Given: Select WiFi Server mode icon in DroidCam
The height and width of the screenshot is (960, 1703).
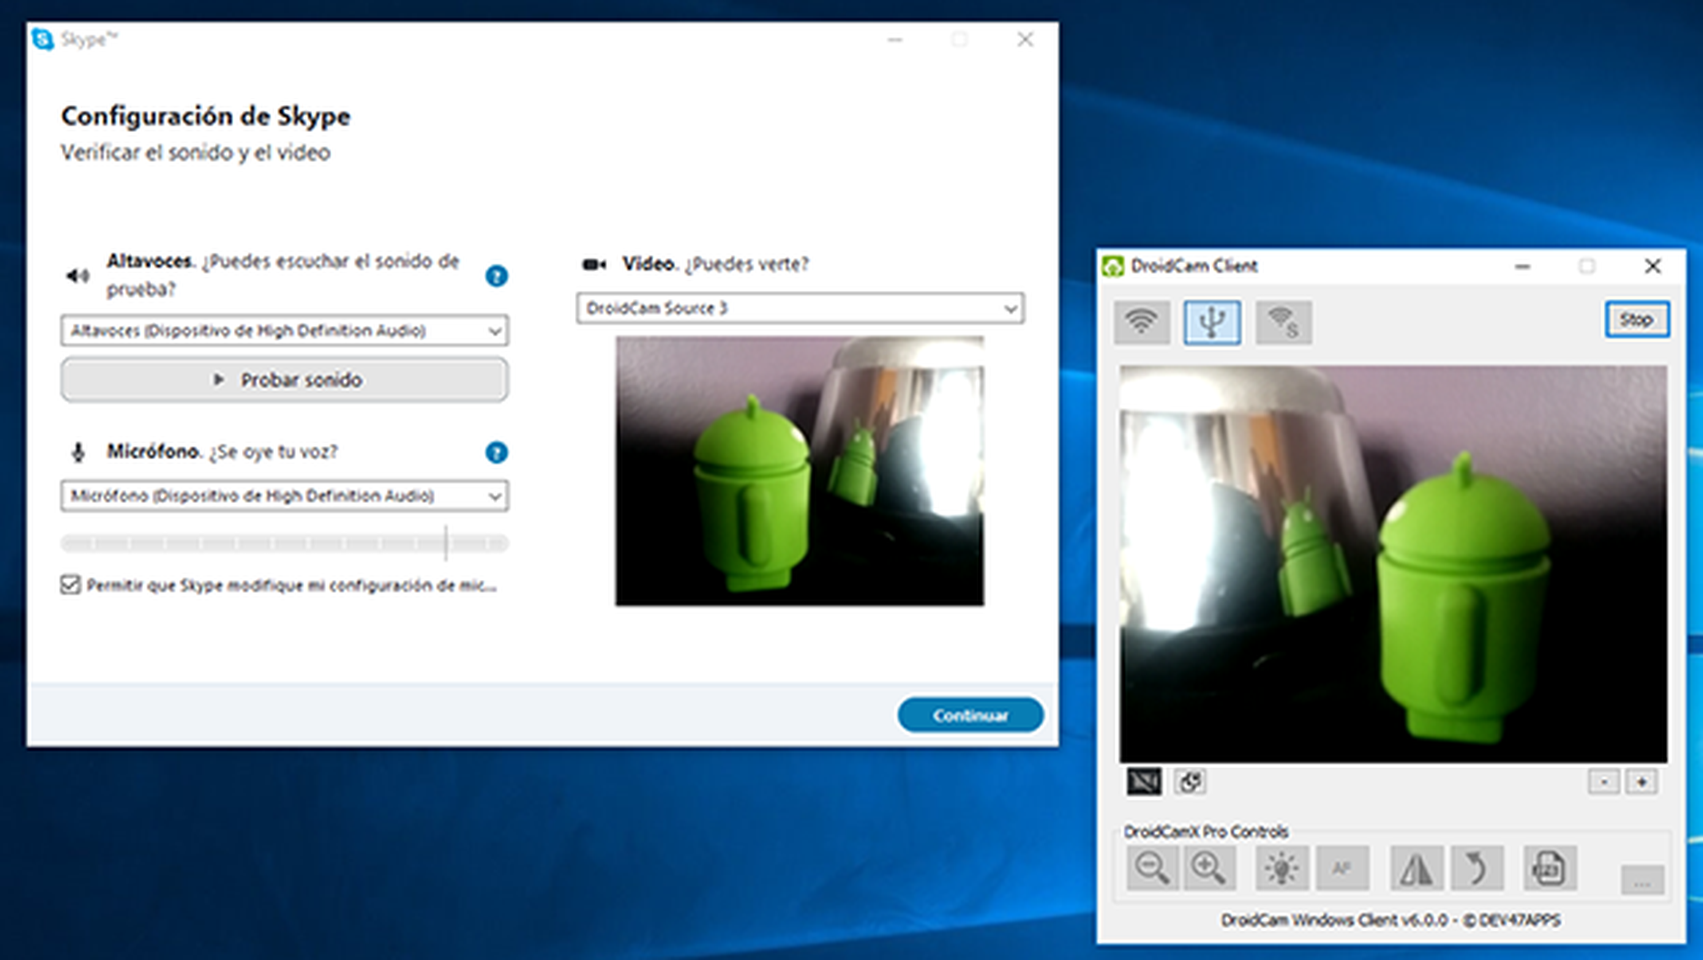Looking at the screenshot, I should click(1284, 322).
